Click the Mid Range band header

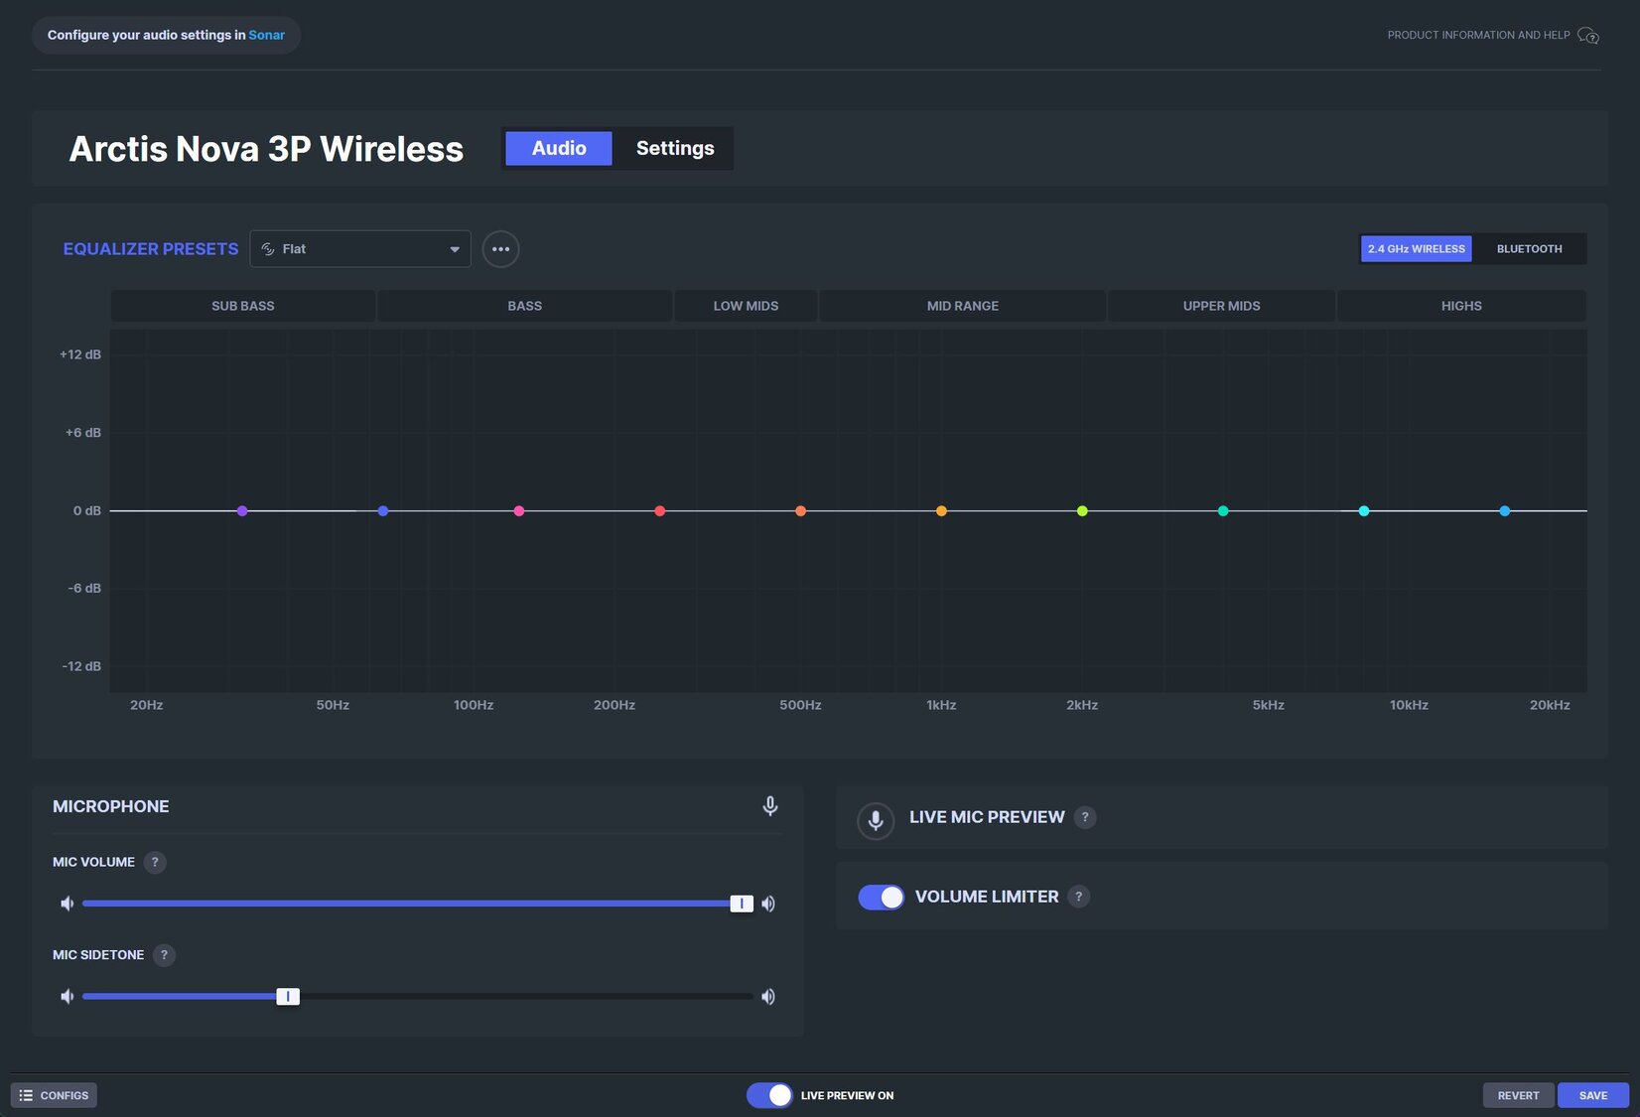[x=963, y=306]
